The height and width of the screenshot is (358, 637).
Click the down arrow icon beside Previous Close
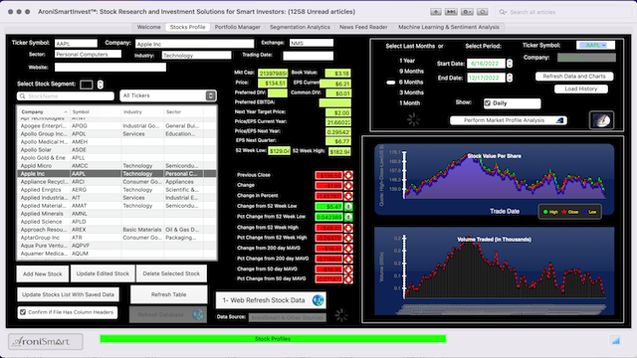coord(348,175)
